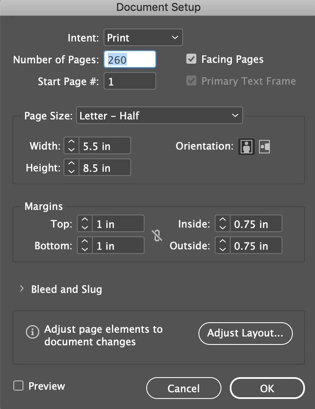Click the 'Adjust page elements to document changes' text
Screen dimensions: 315x409
click(x=103, y=335)
